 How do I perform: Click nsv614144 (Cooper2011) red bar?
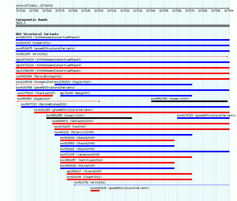point(129,179)
